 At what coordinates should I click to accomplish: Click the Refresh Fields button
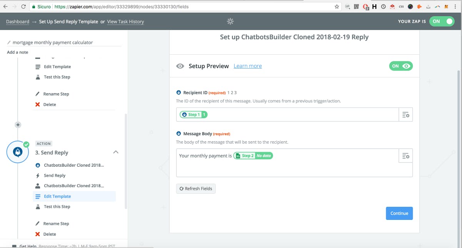coord(196,189)
